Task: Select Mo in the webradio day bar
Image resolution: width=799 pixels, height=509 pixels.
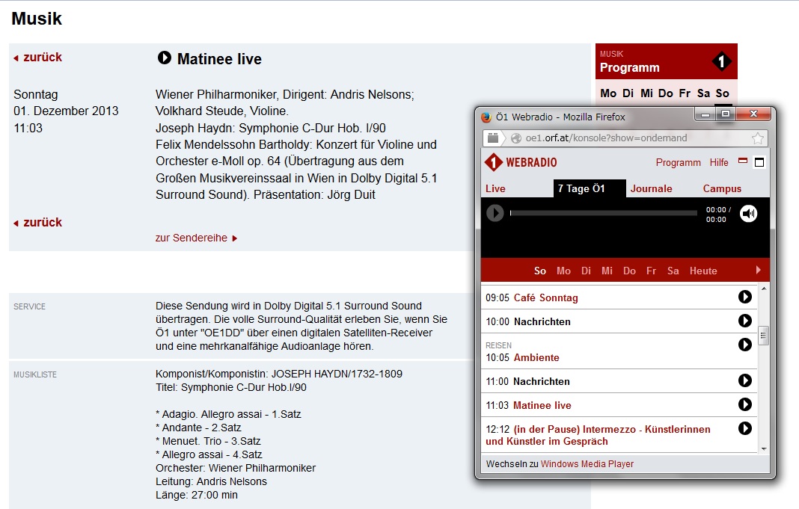Action: [563, 271]
